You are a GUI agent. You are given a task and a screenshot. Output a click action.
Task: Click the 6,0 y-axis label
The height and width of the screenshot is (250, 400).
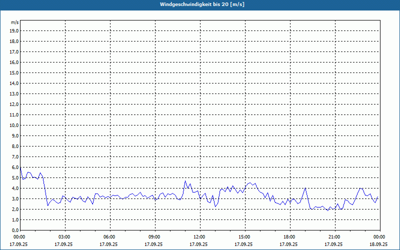[15, 167]
